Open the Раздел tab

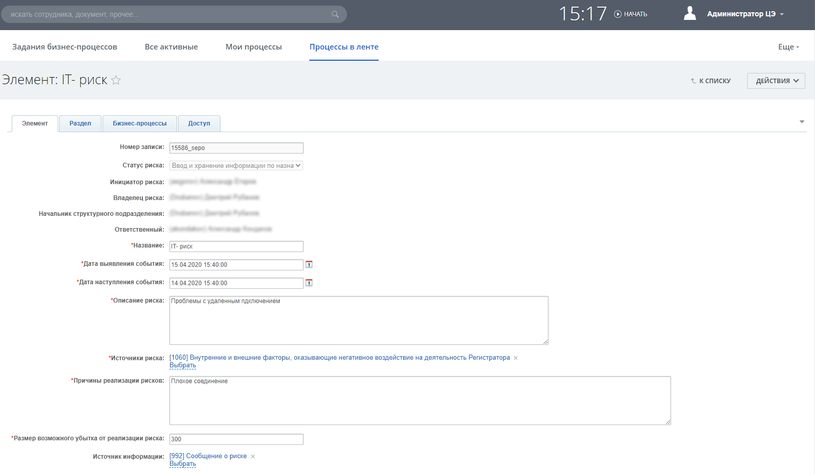click(x=80, y=123)
